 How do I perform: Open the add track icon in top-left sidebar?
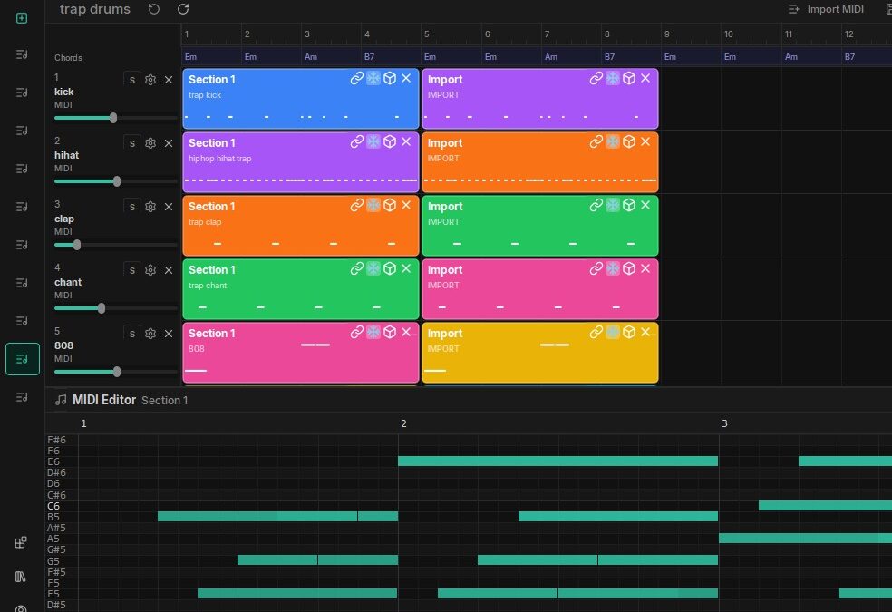tap(21, 17)
